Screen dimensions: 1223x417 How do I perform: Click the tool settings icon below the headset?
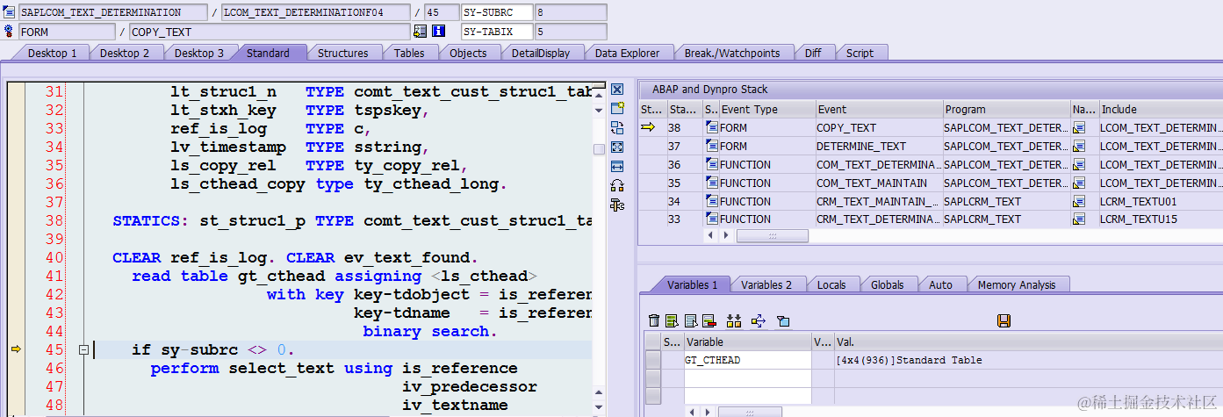point(617,205)
